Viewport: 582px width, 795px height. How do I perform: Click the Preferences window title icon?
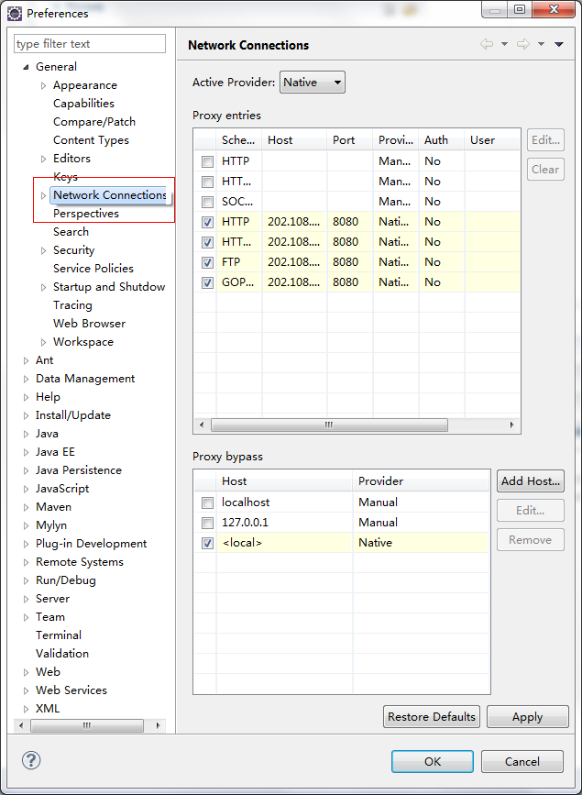point(14,13)
